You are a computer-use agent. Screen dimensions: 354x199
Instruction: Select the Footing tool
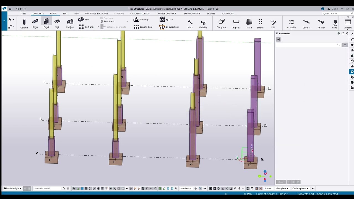70,23
